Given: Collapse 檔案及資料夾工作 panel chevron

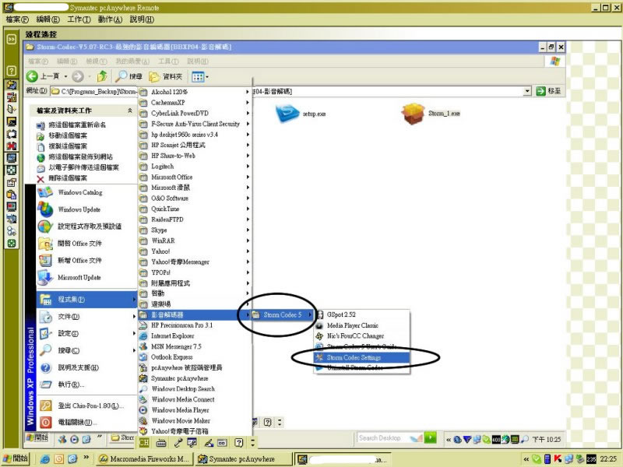Looking at the screenshot, I should coord(130,111).
